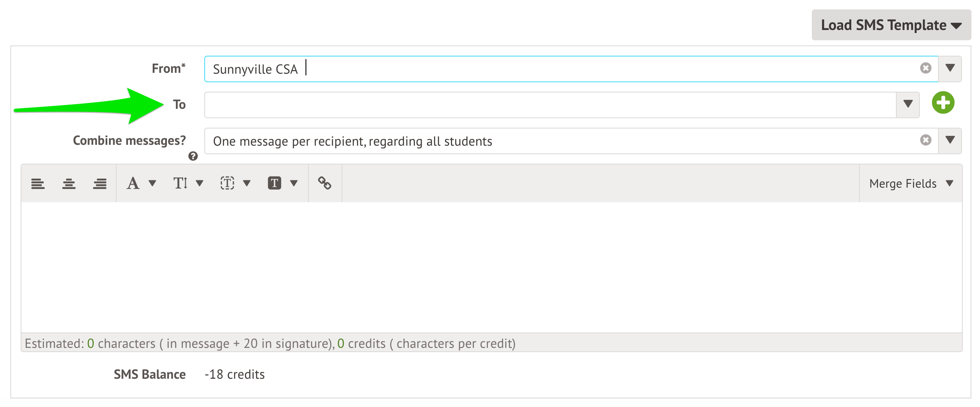Expand the font family dropdown arrow
980x407 pixels.
pos(152,183)
